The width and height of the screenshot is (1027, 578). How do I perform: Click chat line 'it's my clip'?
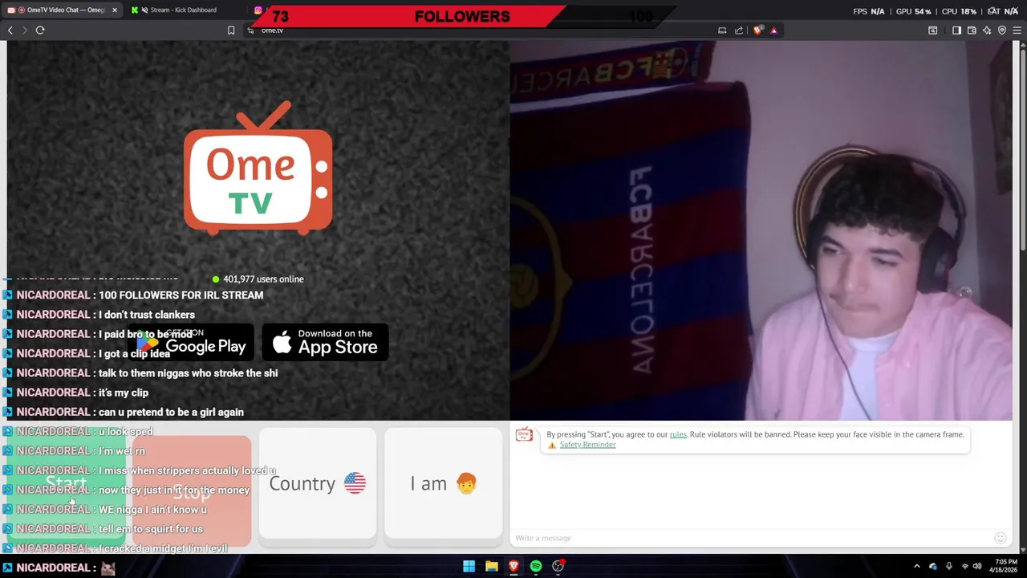[124, 393]
